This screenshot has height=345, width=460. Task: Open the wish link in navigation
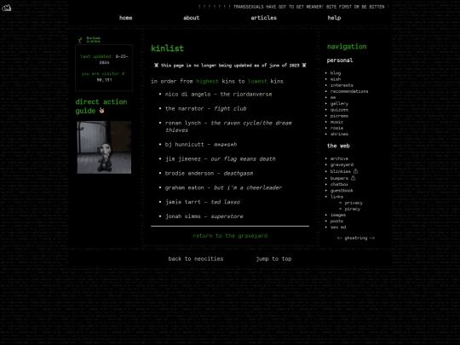(x=336, y=79)
